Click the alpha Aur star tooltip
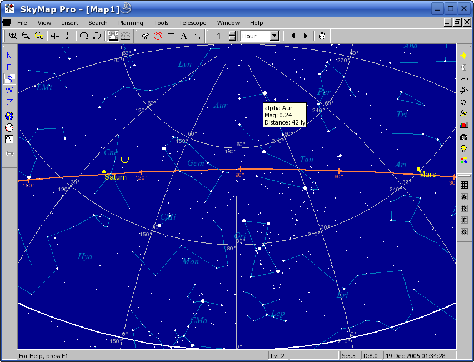 [x=285, y=115]
